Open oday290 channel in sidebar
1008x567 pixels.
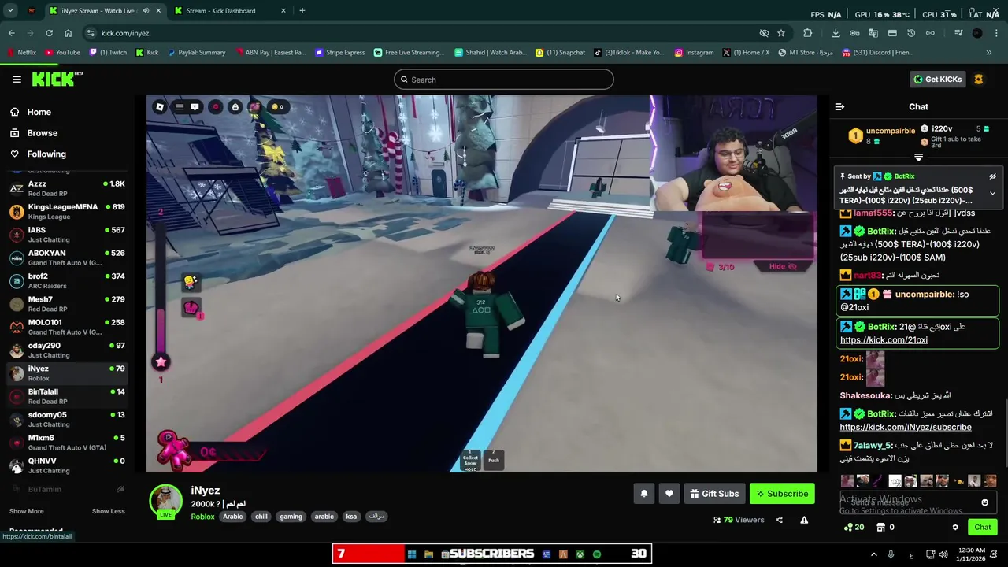tap(67, 350)
